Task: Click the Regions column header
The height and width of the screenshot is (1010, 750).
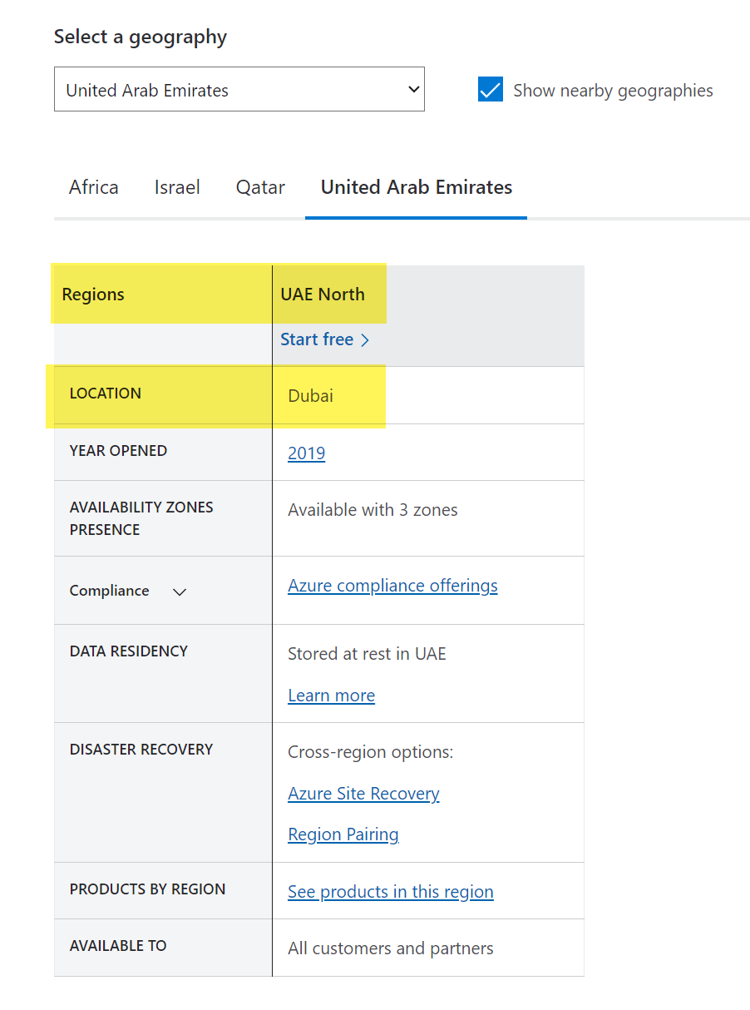Action: pos(93,295)
